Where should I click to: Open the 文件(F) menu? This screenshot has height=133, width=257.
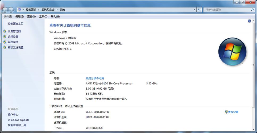(x=8, y=16)
